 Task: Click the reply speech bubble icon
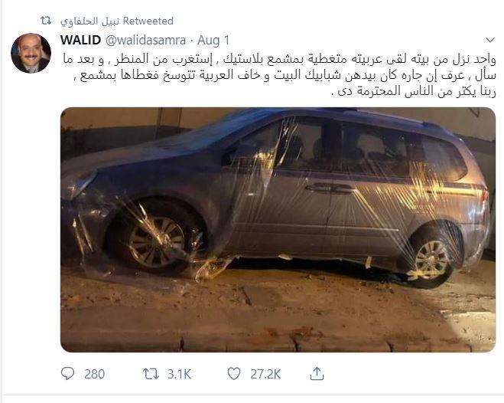point(67,374)
